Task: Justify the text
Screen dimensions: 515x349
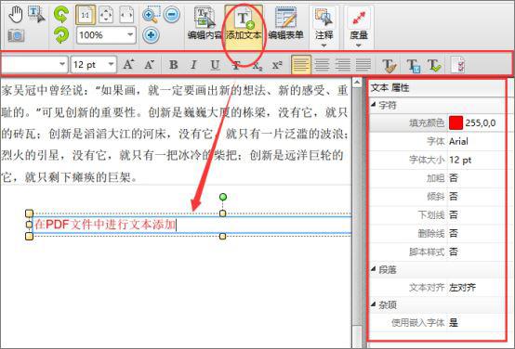Action: [x=363, y=65]
